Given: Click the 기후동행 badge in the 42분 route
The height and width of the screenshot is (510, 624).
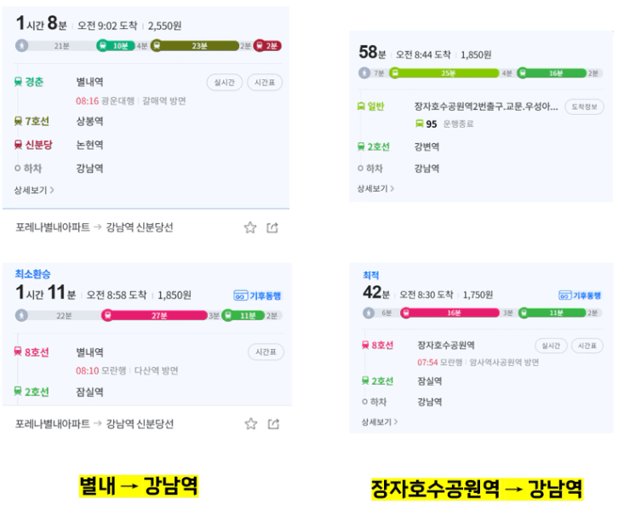Looking at the screenshot, I should pyautogui.click(x=580, y=295).
